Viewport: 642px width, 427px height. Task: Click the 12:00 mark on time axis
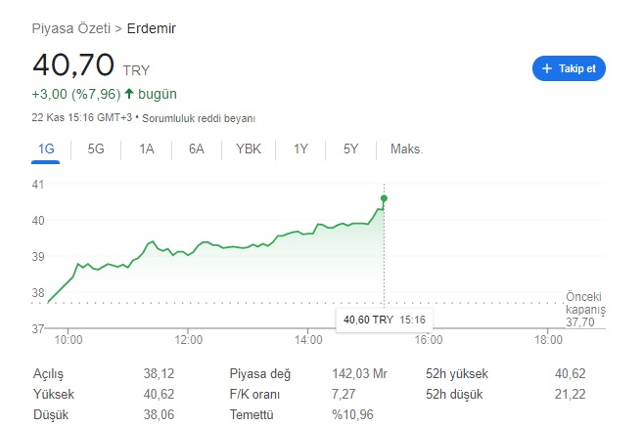point(188,340)
